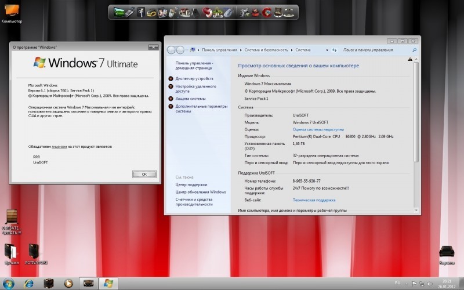The image size is (464, 290).
Task: Click the vertical scrollbar thumb in System window
Action: [416, 112]
